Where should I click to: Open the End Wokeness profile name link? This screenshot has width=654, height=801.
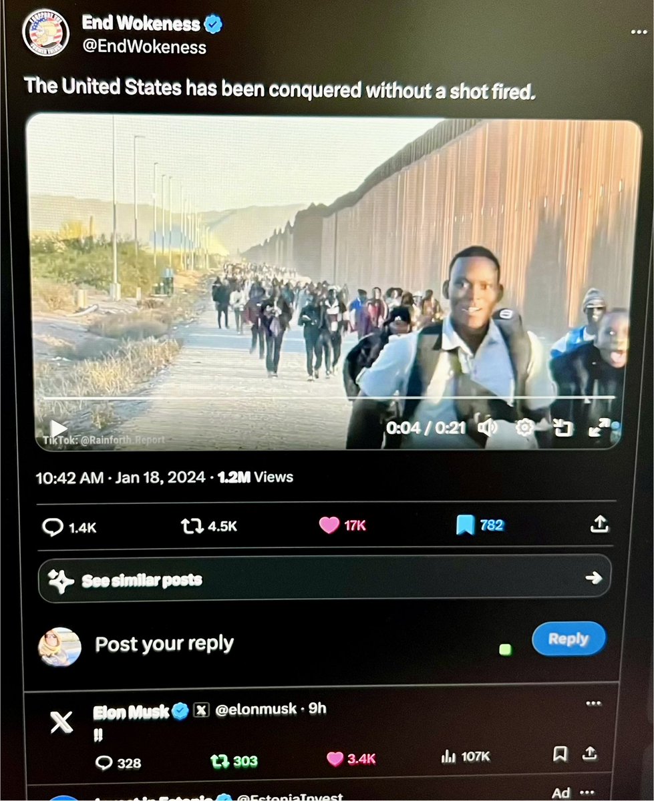coord(142,24)
